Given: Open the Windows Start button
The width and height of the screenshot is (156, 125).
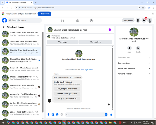Looking at the screenshot, I should point(3,122).
